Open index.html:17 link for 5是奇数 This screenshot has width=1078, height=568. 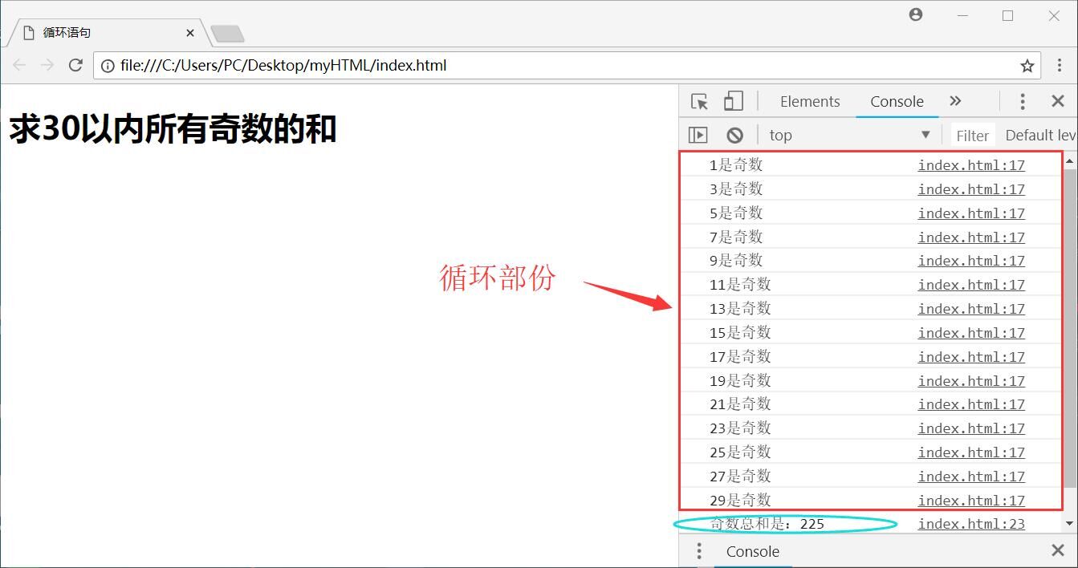tap(971, 213)
